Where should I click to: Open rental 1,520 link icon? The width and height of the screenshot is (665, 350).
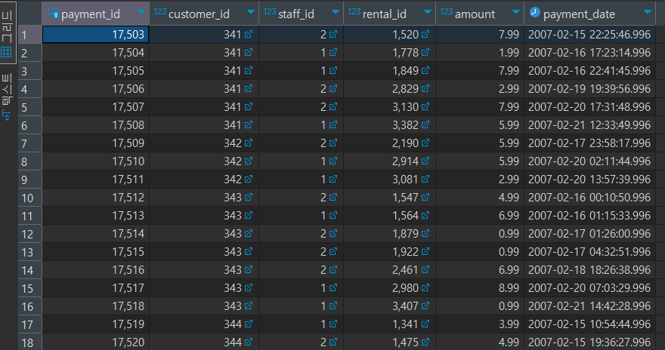click(425, 34)
